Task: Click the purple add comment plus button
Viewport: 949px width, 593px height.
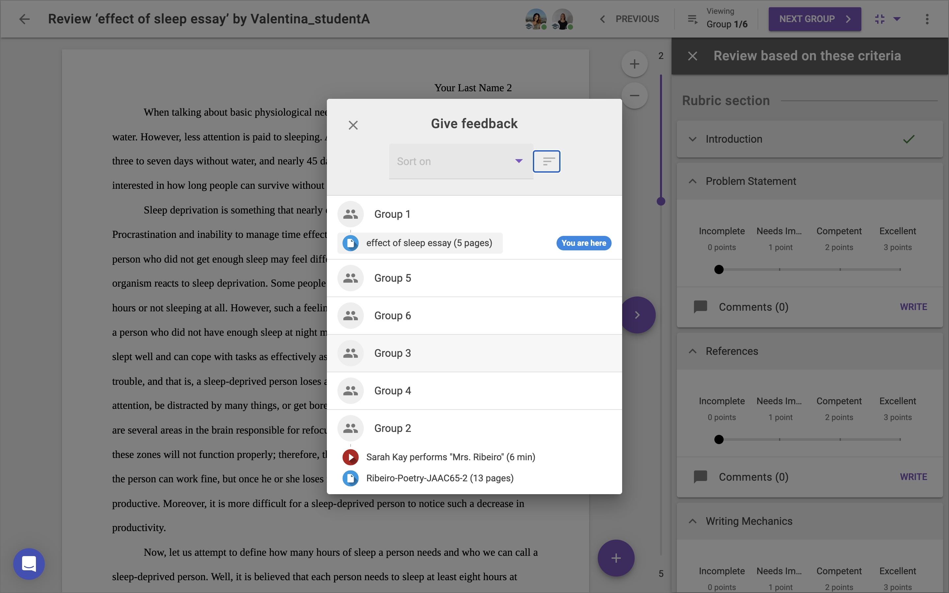Action: [x=616, y=558]
